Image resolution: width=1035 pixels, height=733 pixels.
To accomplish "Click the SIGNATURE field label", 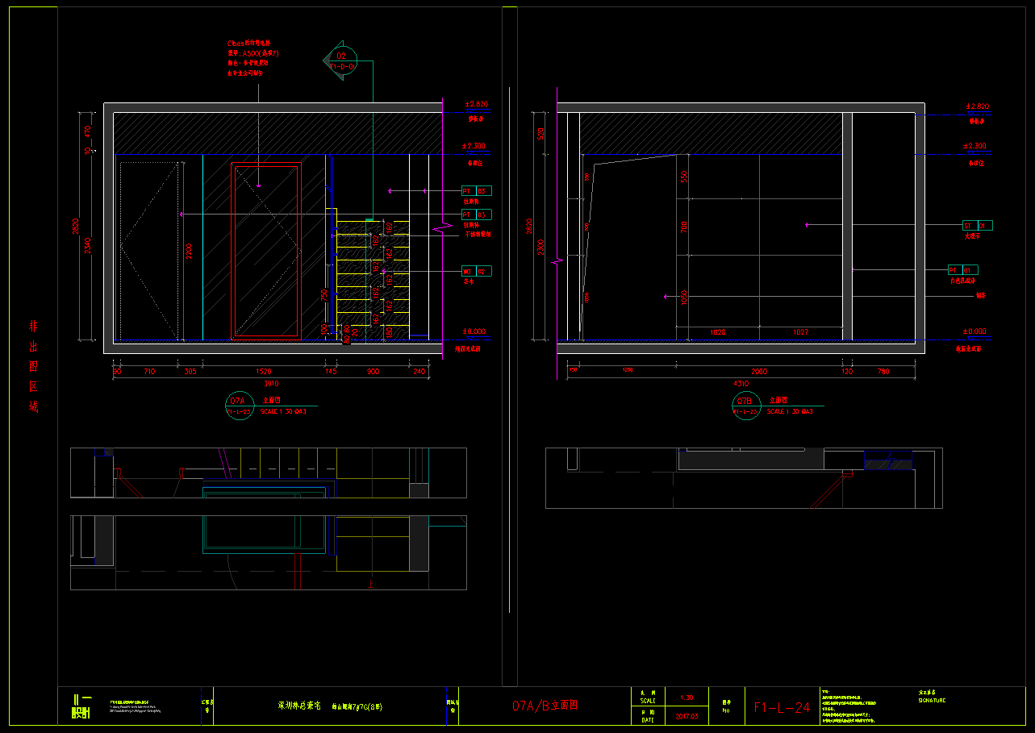I will pos(932,700).
